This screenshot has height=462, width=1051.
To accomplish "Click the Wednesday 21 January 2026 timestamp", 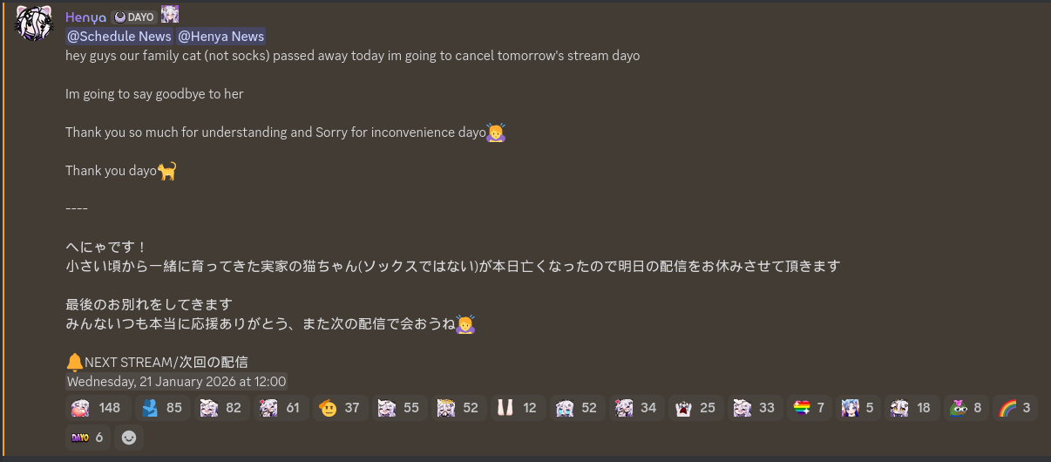I will tap(177, 381).
